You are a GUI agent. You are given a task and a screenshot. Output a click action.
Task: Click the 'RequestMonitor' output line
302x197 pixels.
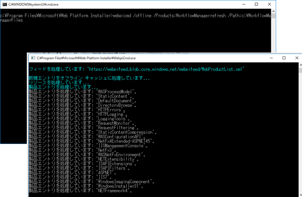click(x=81, y=123)
